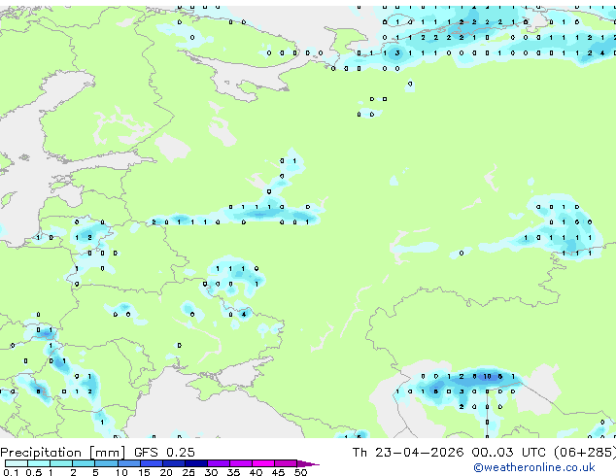Select the 2–5 mm legend color swatch
616x476 pixels.
tap(84, 463)
